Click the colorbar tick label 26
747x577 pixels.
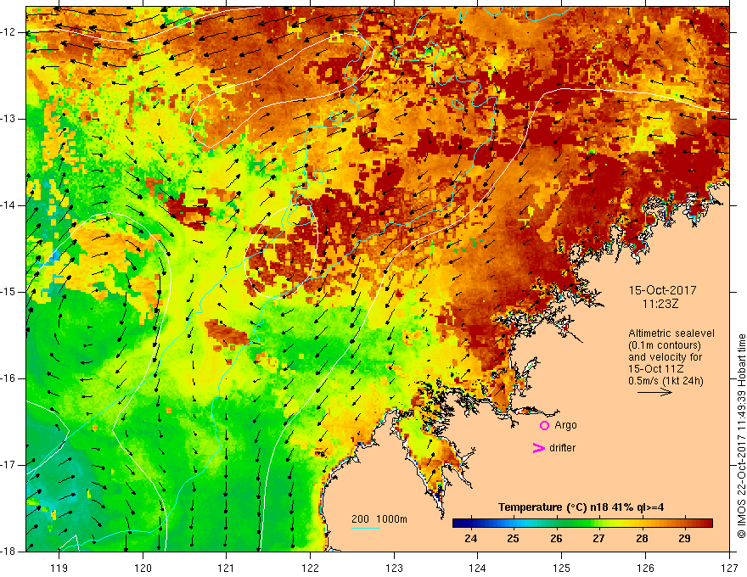pyautogui.click(x=556, y=539)
